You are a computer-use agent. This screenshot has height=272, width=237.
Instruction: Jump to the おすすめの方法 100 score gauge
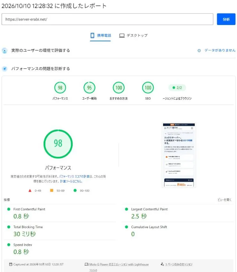pyautogui.click(x=118, y=88)
